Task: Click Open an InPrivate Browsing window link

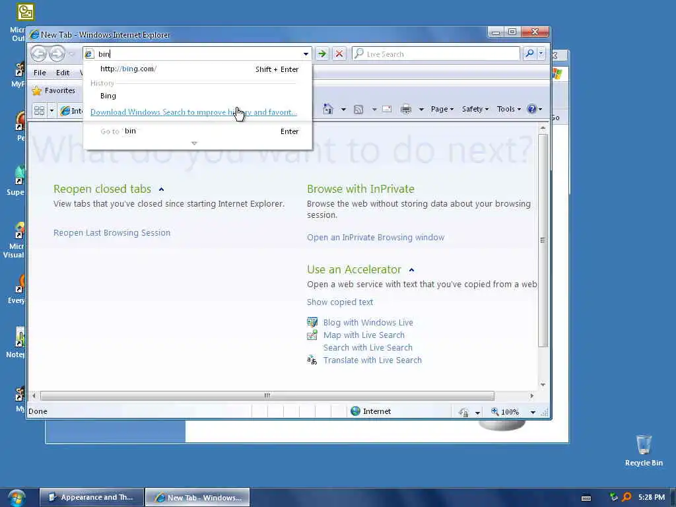Action: click(x=376, y=238)
